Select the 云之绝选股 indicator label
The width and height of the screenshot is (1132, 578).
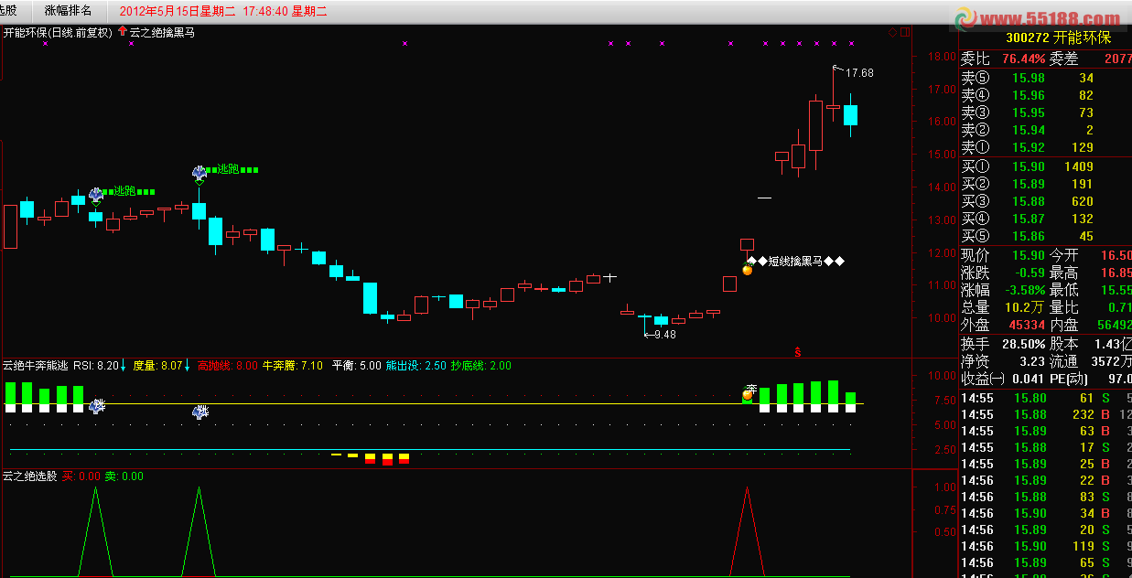[x=29, y=476]
